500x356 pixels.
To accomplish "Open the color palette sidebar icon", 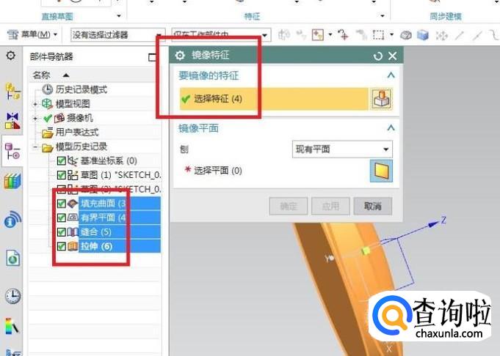I will point(12,326).
